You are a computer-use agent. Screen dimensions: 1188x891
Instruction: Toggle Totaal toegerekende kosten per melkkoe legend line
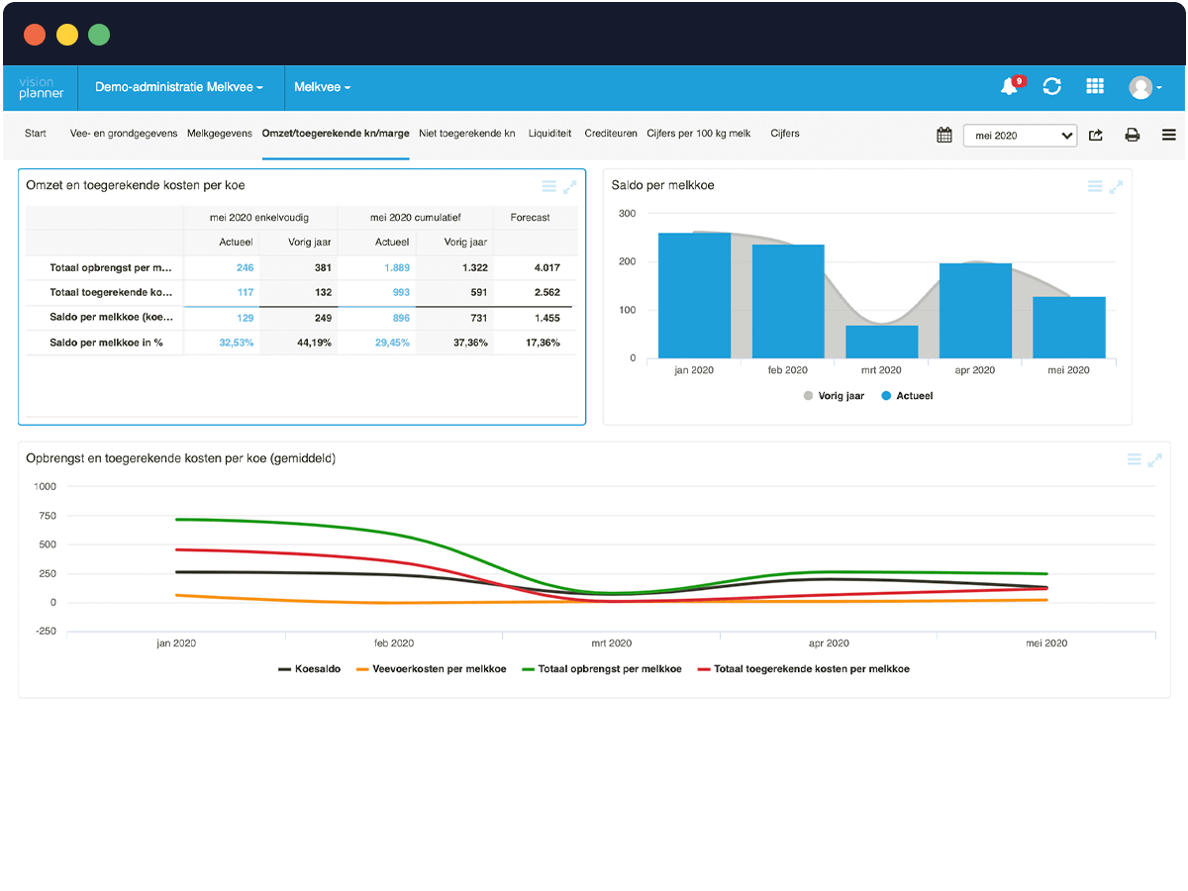pyautogui.click(x=804, y=669)
